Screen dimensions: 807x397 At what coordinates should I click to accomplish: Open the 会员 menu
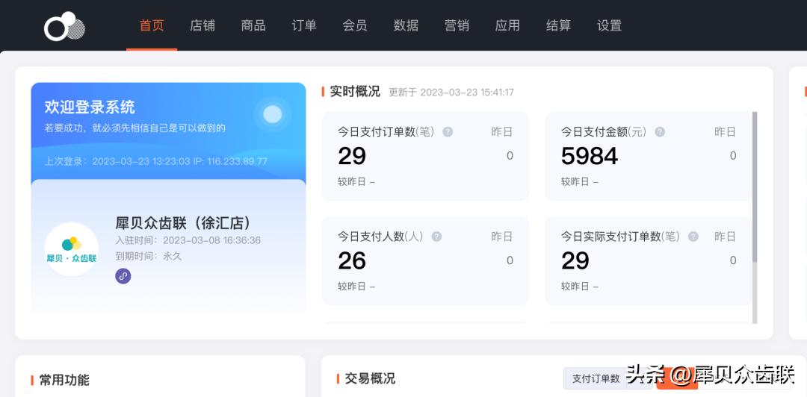(355, 25)
